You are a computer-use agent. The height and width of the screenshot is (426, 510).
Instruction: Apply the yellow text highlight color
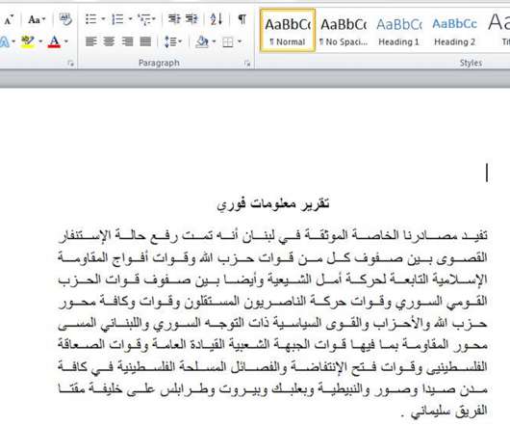28,41
